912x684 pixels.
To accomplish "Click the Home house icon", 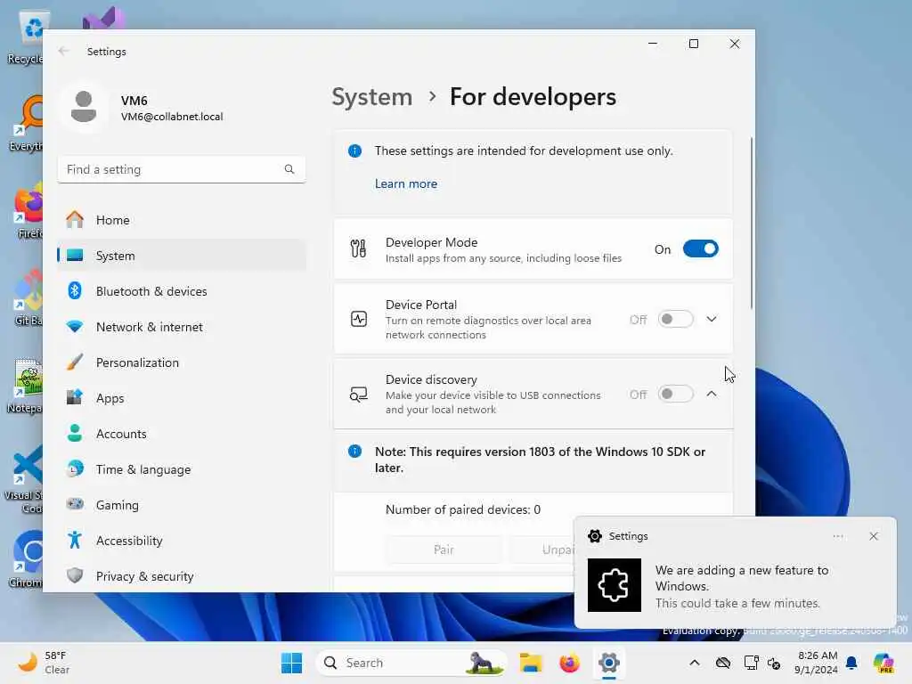I will point(75,219).
